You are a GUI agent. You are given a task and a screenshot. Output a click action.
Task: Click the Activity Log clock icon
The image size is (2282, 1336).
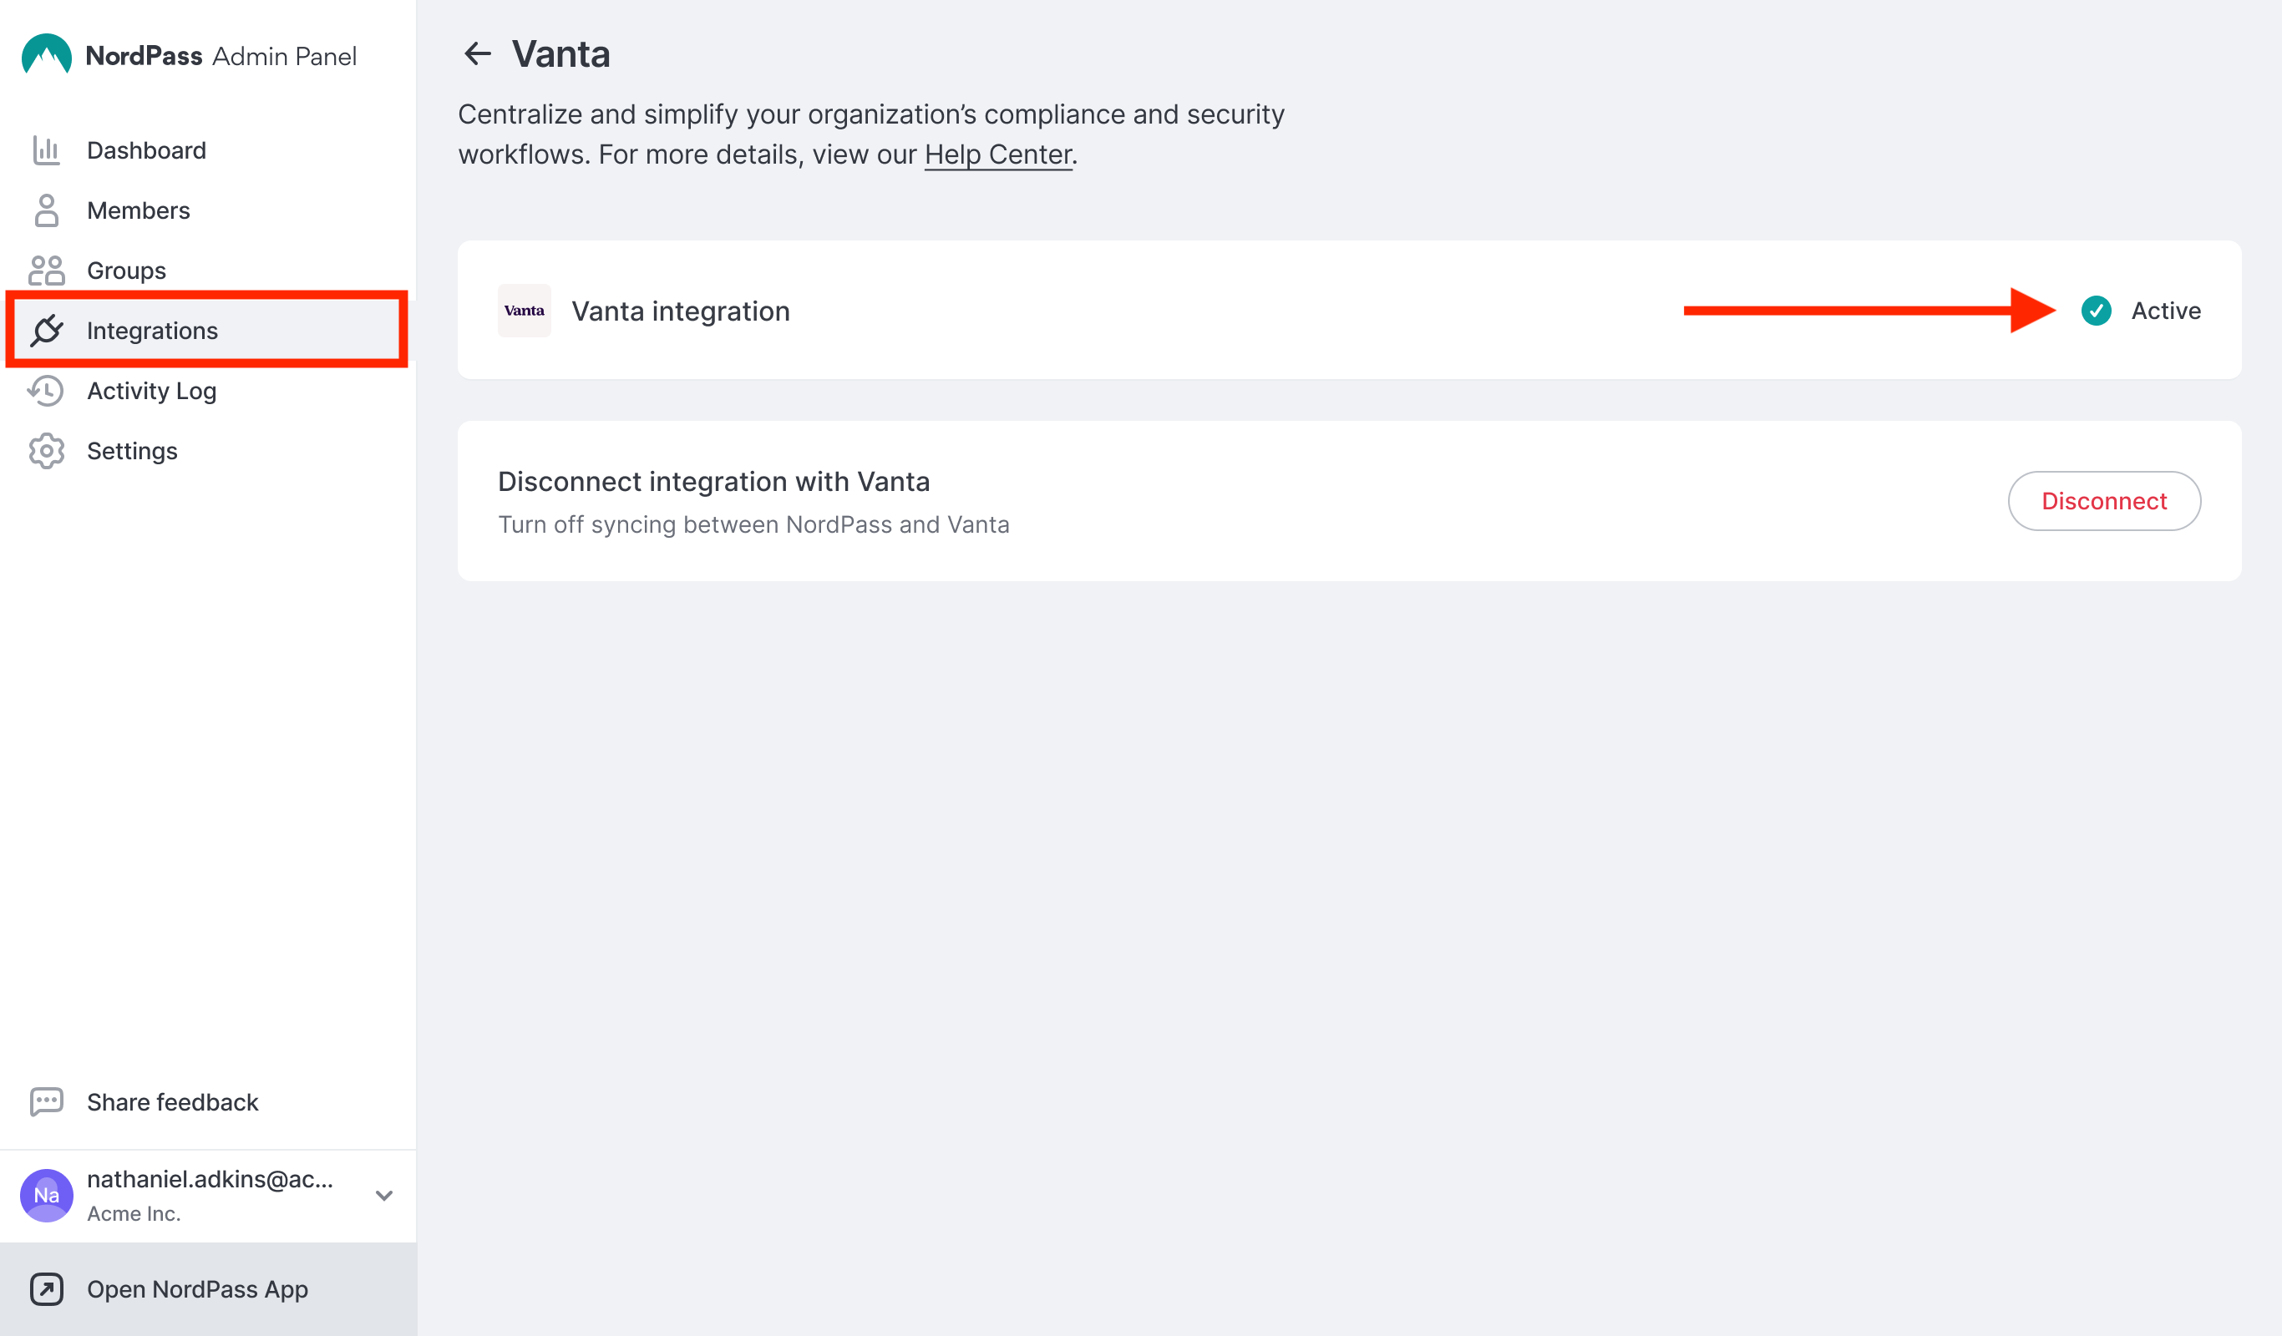click(x=46, y=391)
